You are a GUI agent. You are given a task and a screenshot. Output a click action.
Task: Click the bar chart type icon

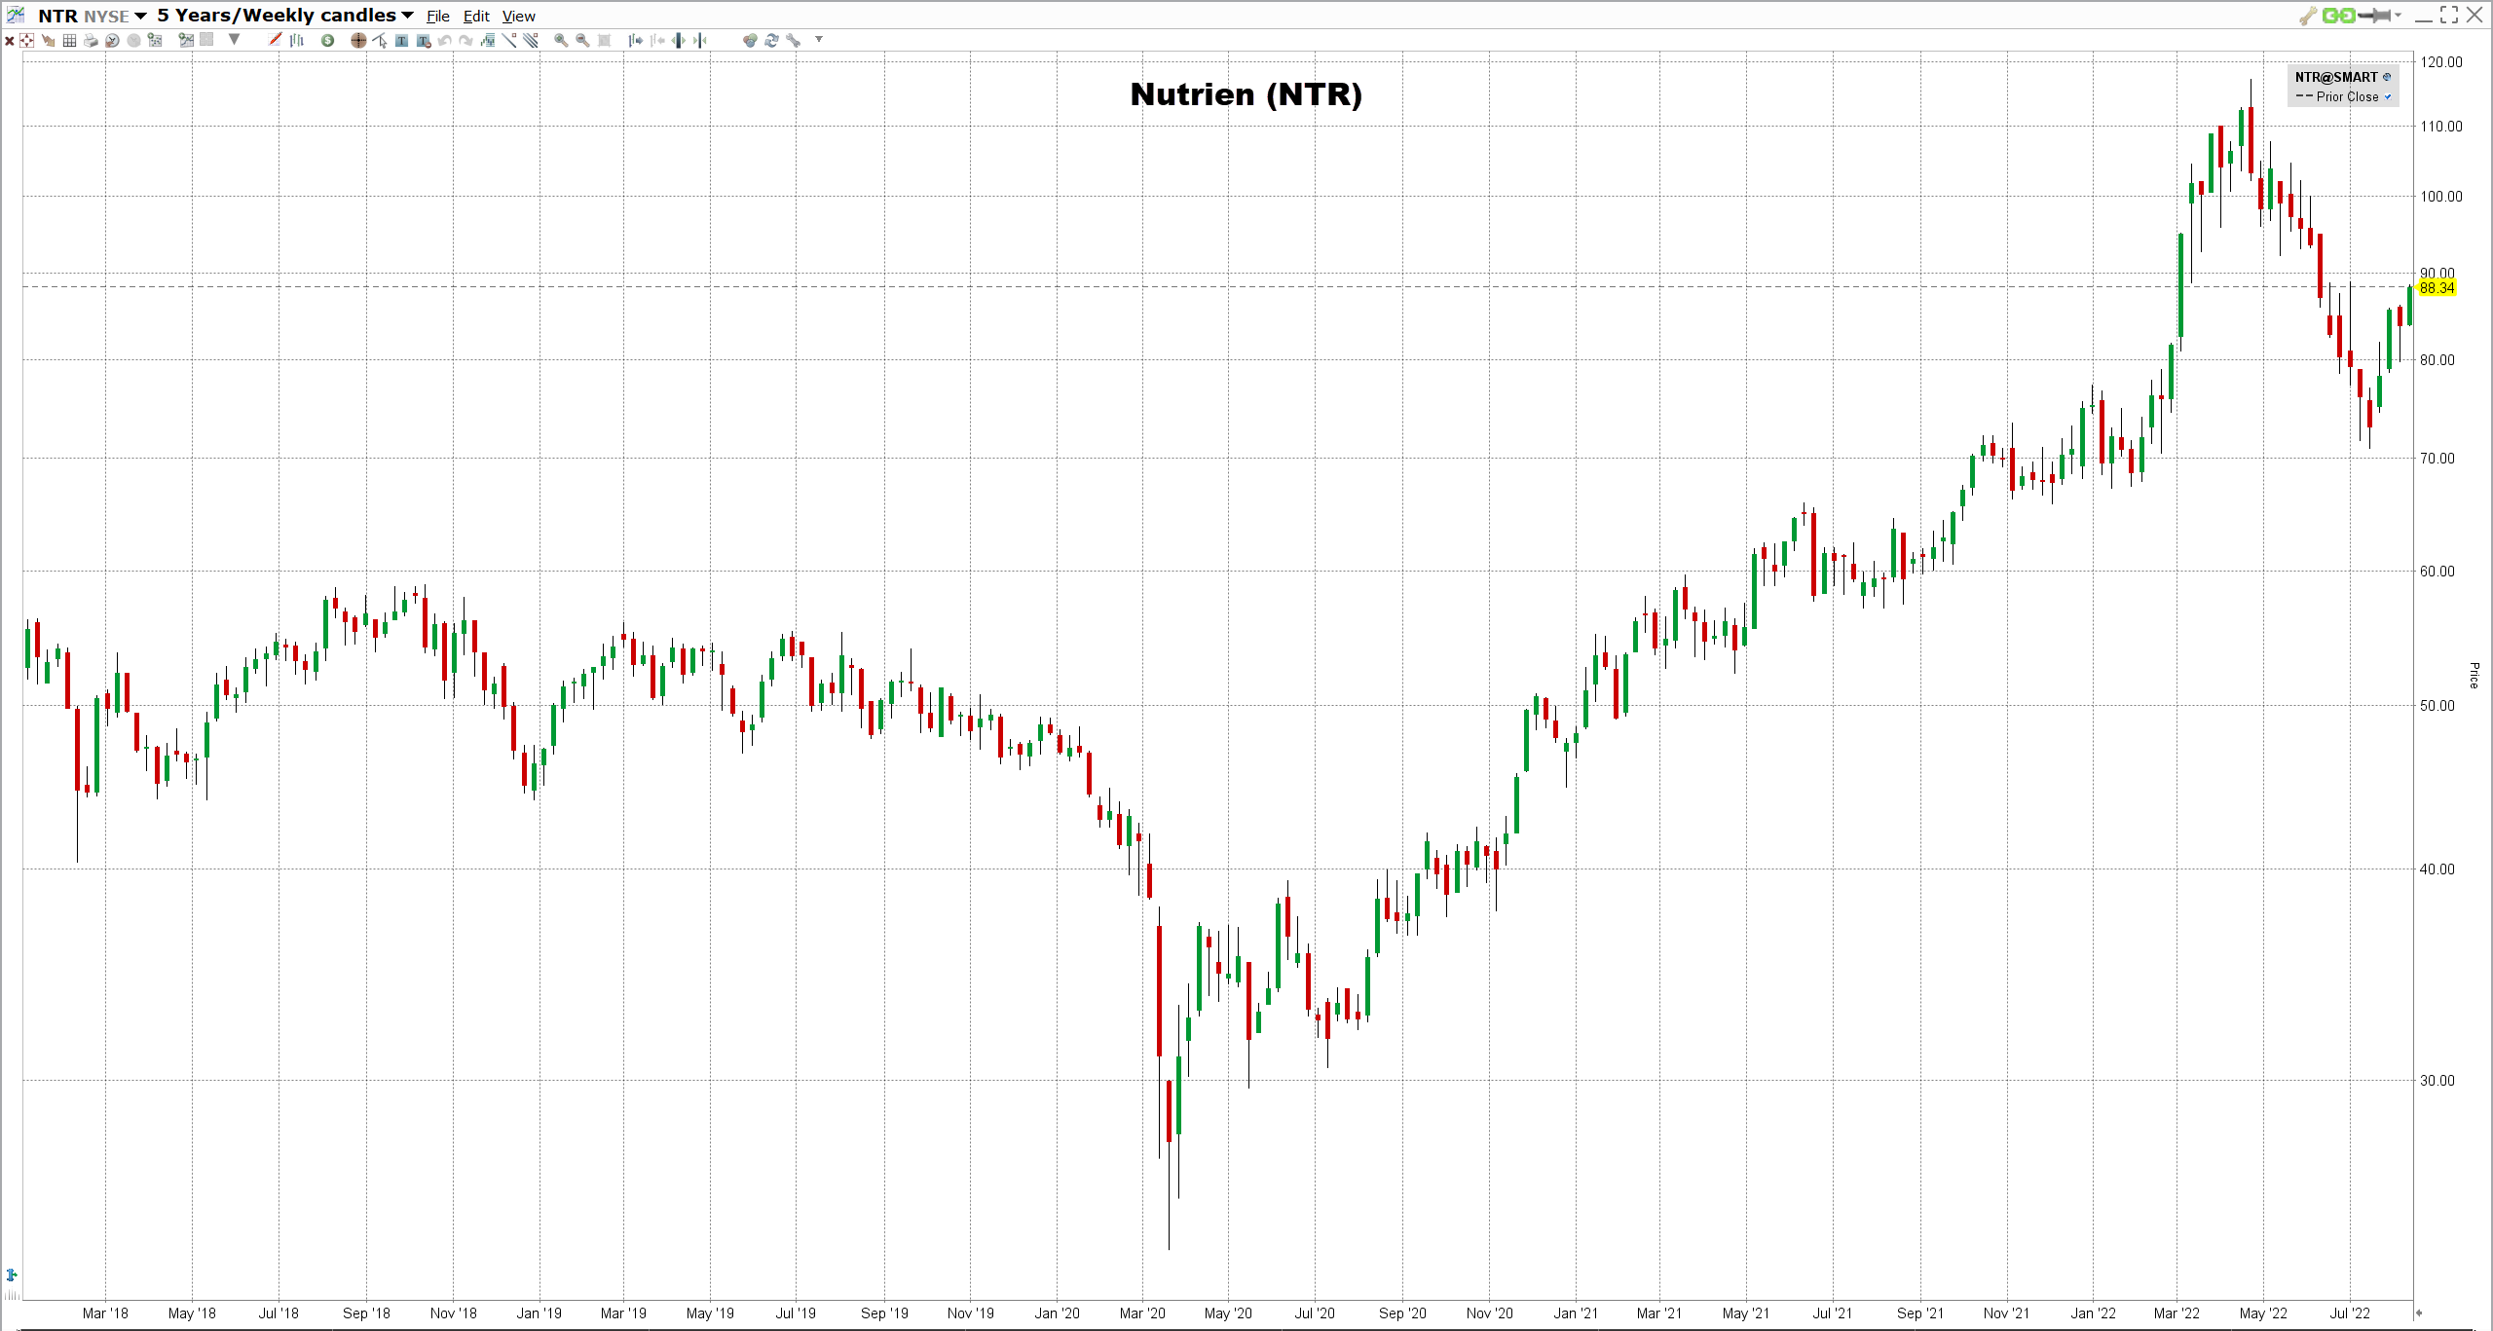click(x=297, y=40)
